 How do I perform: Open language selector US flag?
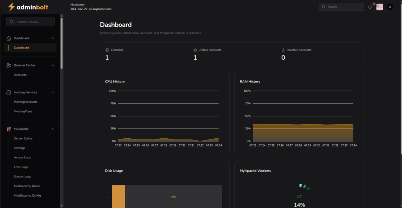379,7
